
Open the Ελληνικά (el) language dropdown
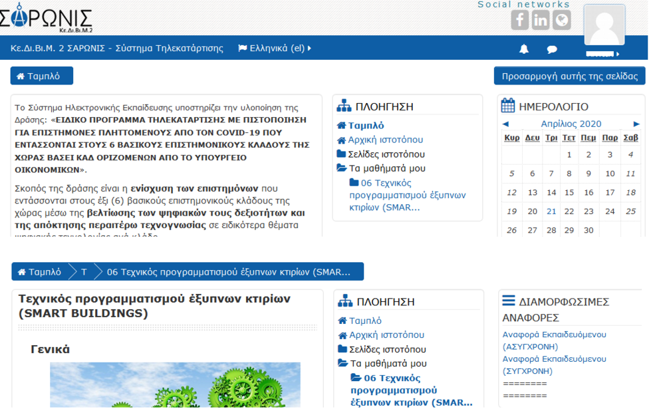[275, 49]
